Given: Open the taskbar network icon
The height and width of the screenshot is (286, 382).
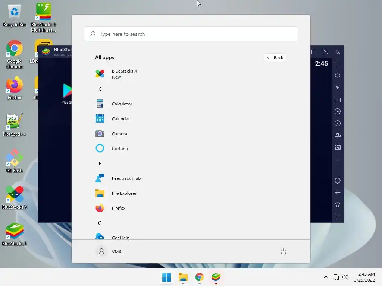Looking at the screenshot, I should click(x=336, y=277).
